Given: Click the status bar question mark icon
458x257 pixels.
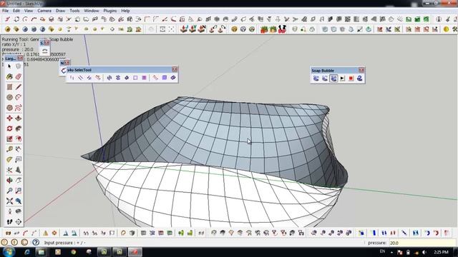Looking at the screenshot, I should pos(36,243).
